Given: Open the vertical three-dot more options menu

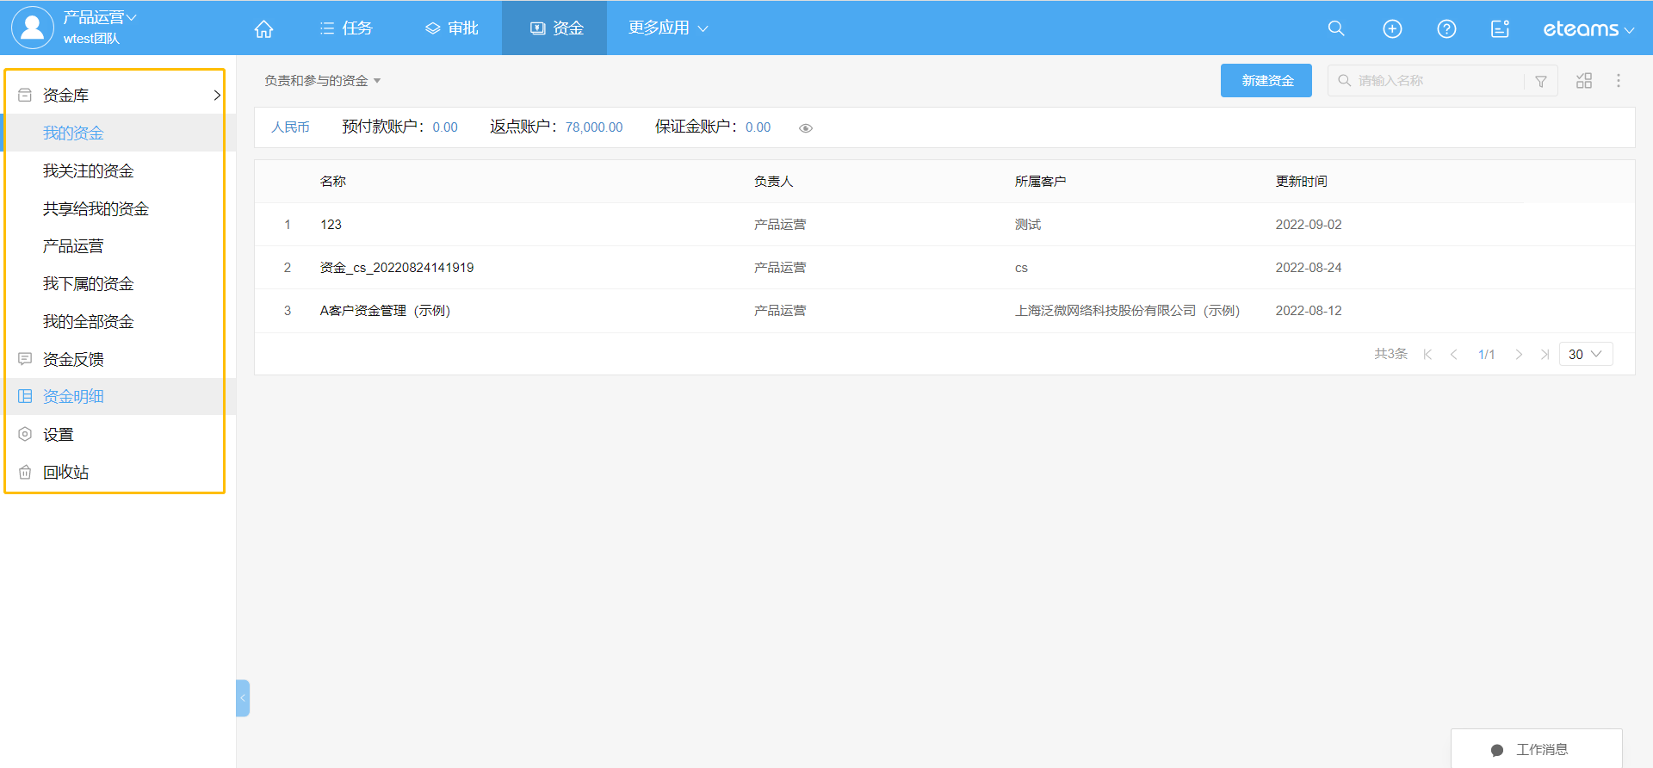Looking at the screenshot, I should [x=1618, y=81].
